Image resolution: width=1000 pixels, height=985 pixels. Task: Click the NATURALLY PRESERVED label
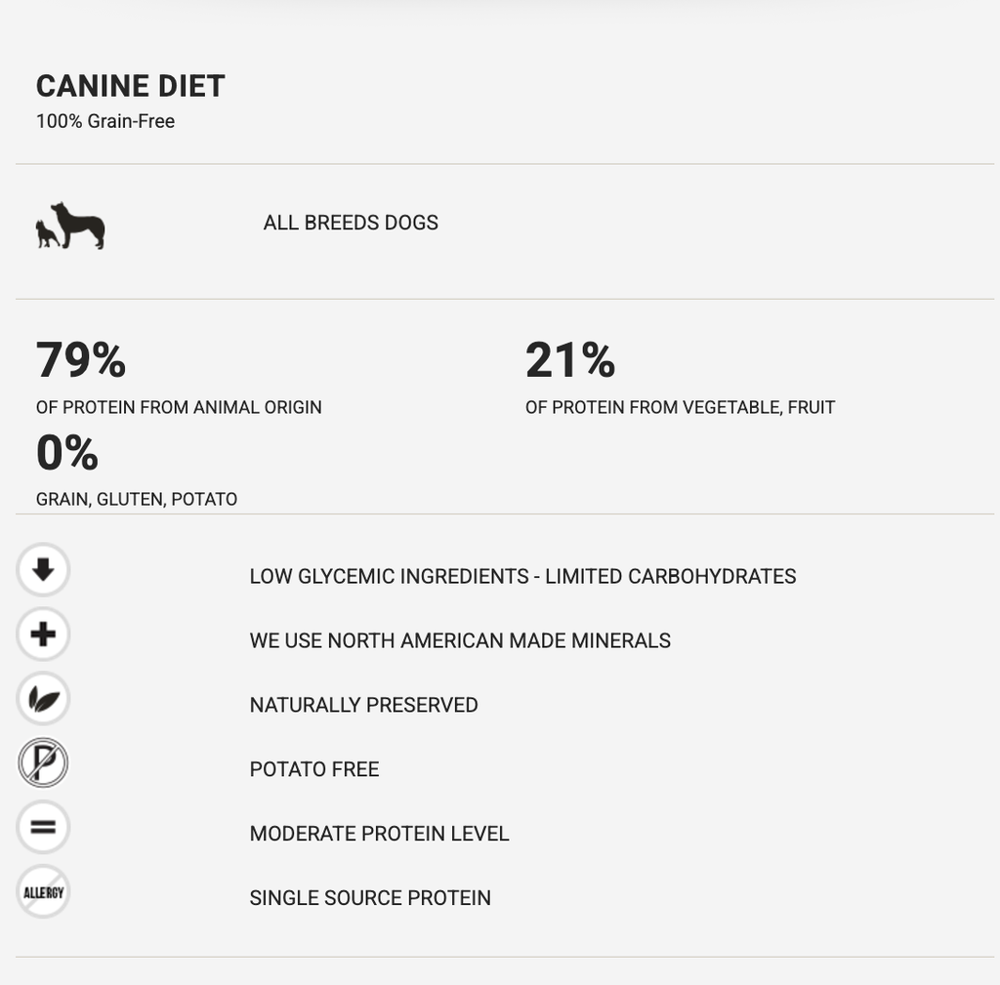[x=363, y=705]
